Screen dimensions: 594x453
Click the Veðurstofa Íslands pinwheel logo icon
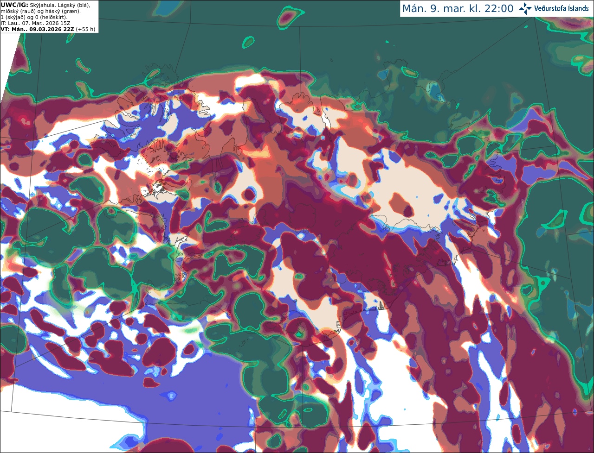pyautogui.click(x=525, y=8)
